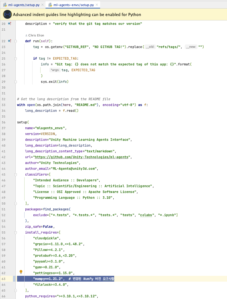Click the indent guides notification banner text
Screen dimensions: 227x299
click(77, 15)
